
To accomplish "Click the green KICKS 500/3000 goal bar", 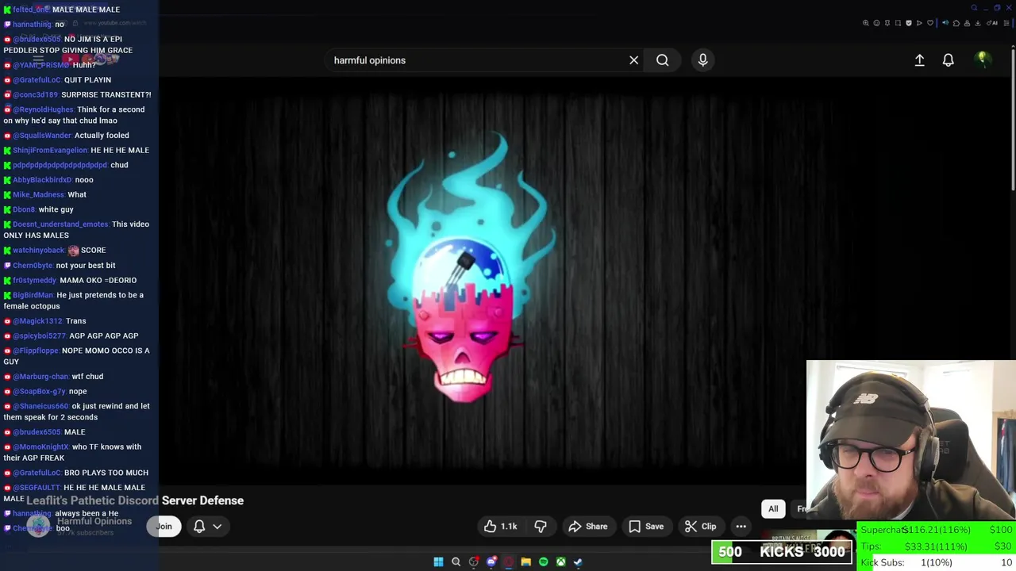I will coord(782,552).
